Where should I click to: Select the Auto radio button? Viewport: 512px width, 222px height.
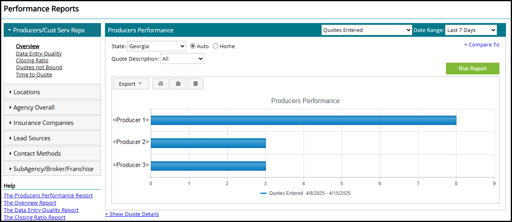[x=193, y=46]
